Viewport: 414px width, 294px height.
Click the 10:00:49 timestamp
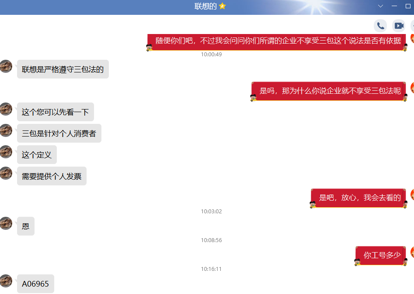click(211, 55)
